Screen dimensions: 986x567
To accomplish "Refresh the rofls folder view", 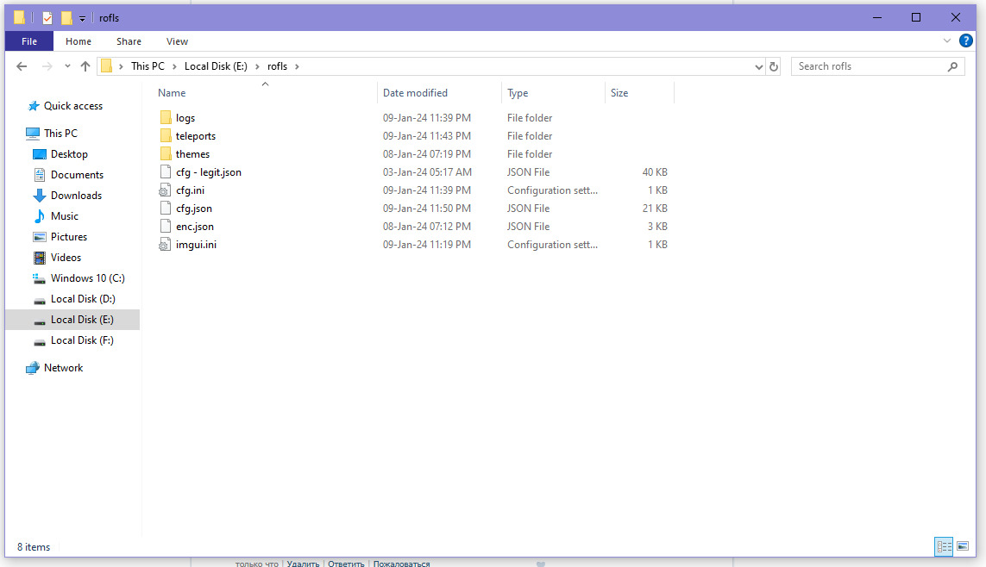I will [x=774, y=66].
